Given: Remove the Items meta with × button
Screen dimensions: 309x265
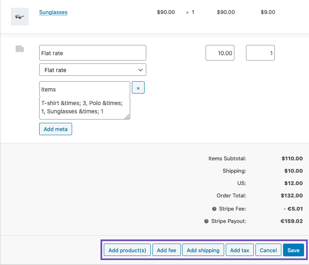Looking at the screenshot, I should [138, 88].
